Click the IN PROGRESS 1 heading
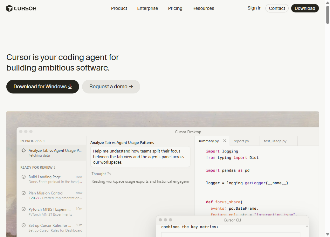Image resolution: width=330 pixels, height=237 pixels. 32,141
